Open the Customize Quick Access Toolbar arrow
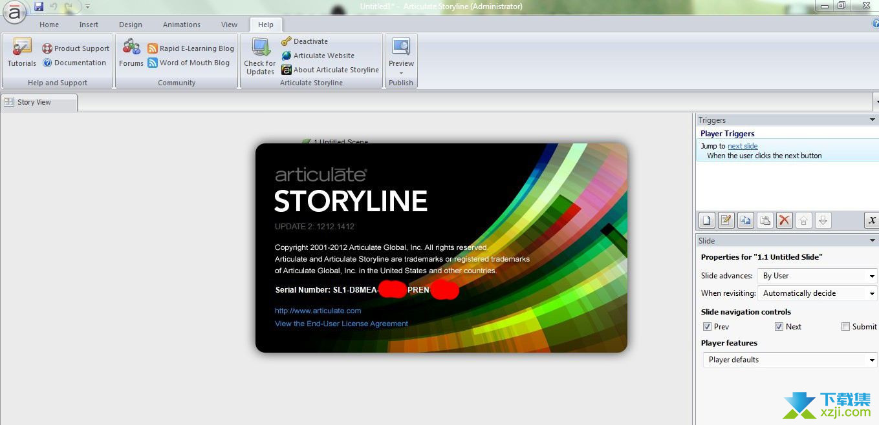 tap(88, 7)
